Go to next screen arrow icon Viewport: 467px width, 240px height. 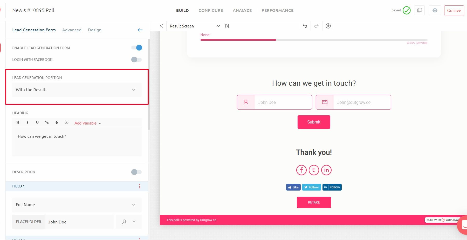[x=227, y=26]
